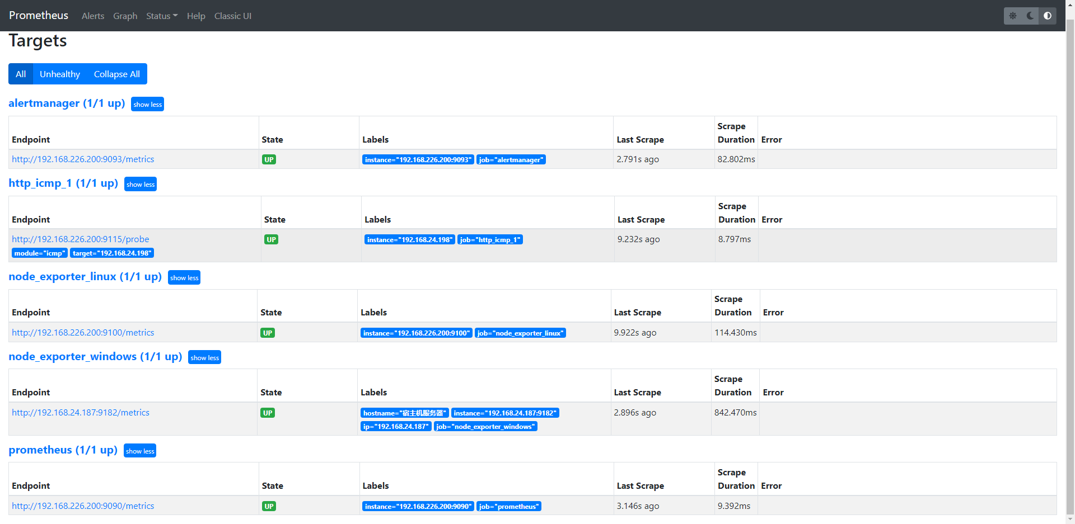This screenshot has width=1075, height=524.
Task: Open the Classic UI link
Action: 233,16
